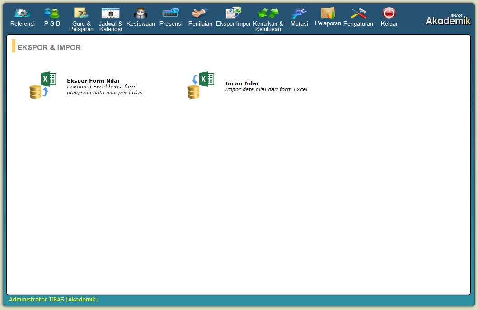Screen dimensions: 478x310
Task: Open the Impor Nilai link
Action: pyautogui.click(x=241, y=83)
